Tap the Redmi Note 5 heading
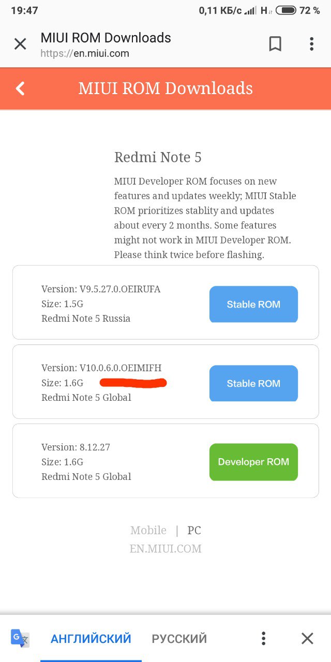This screenshot has height=662, width=331. pos(158,157)
